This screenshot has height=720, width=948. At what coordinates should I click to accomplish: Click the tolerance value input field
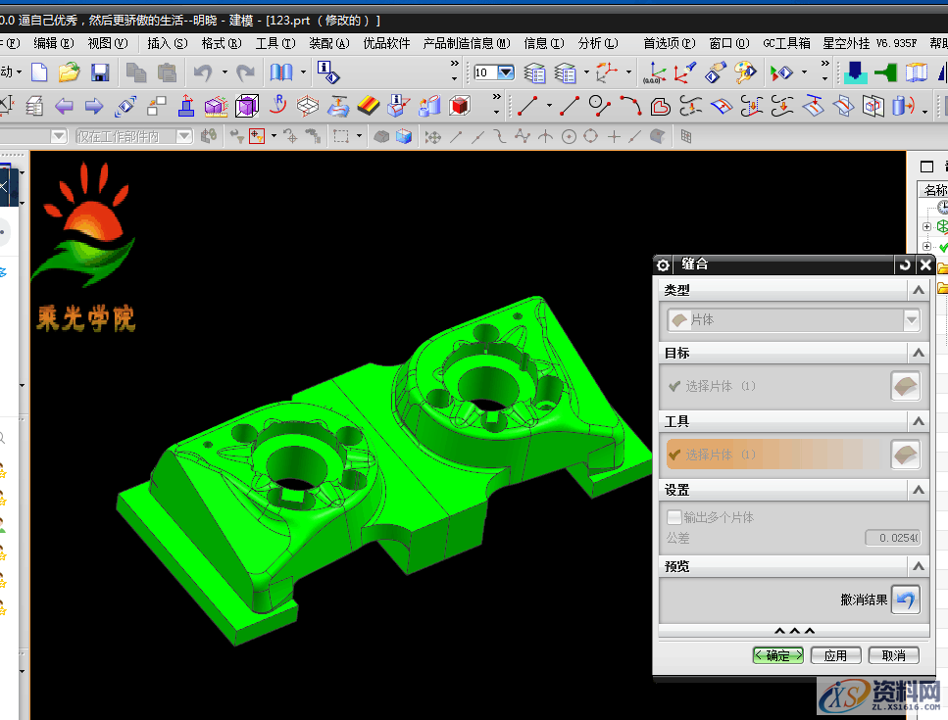point(891,538)
